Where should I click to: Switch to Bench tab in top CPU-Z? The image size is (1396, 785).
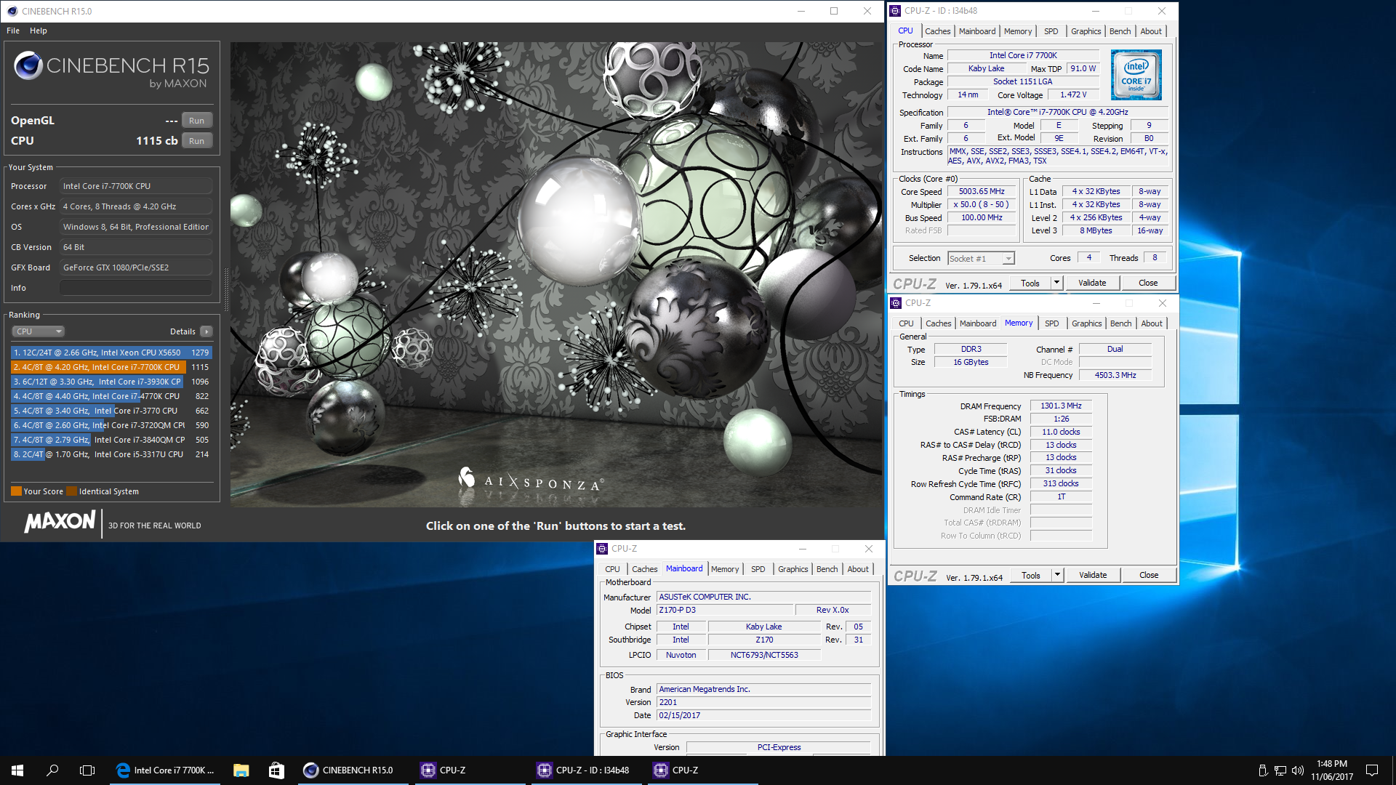pyautogui.click(x=1120, y=31)
